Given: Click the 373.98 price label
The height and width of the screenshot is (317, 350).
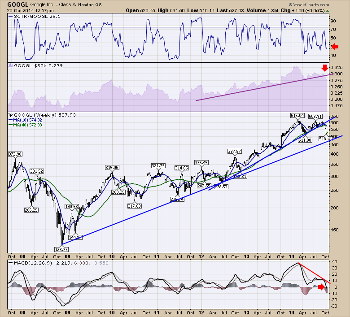Looking at the screenshot, I should pyautogui.click(x=15, y=154).
